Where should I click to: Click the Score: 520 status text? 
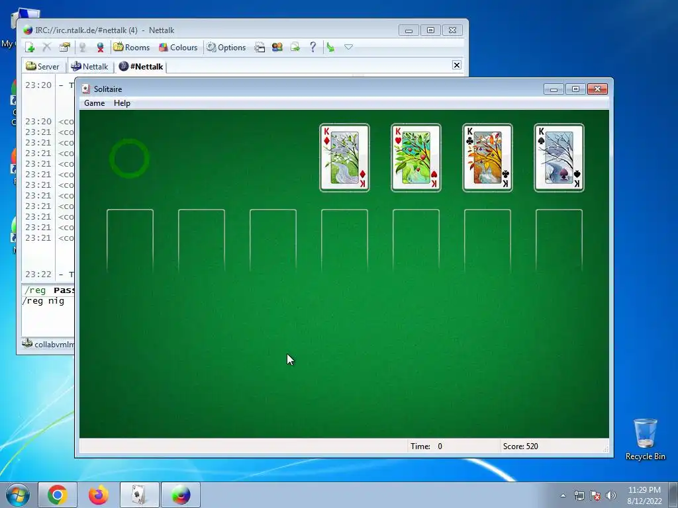[520, 446]
